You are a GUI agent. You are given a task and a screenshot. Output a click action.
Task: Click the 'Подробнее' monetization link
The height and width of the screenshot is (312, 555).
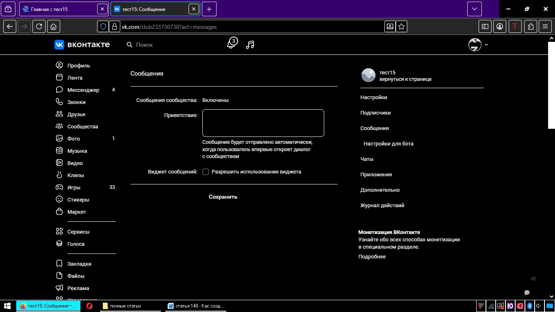click(372, 256)
